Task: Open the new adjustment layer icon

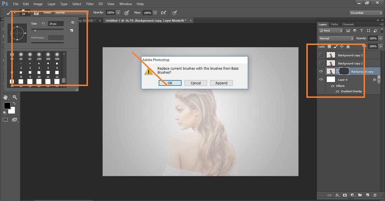Action: click(353, 195)
